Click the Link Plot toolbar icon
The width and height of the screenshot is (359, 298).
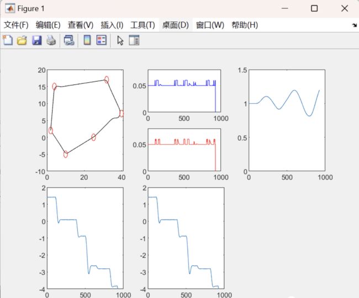(x=69, y=40)
